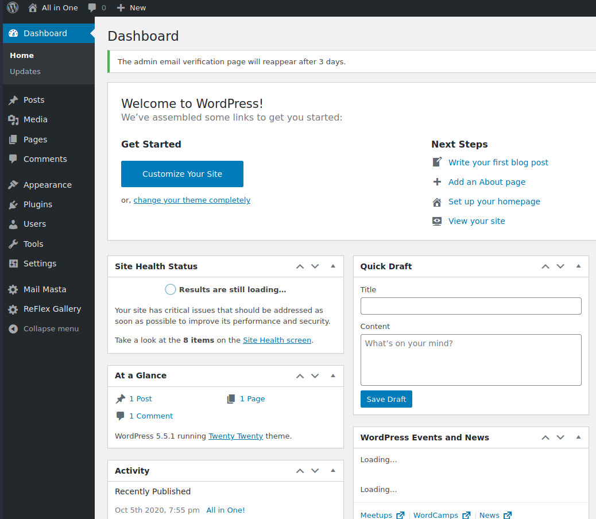Select the Tools icon in the sidebar
This screenshot has height=519, width=596.
13,243
